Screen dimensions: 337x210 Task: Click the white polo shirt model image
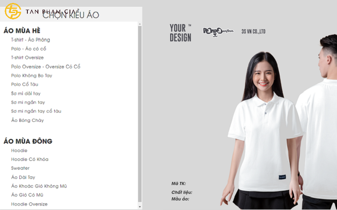pyautogui.click(x=263, y=134)
